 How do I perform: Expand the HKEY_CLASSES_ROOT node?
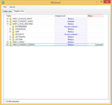pos(8,19)
